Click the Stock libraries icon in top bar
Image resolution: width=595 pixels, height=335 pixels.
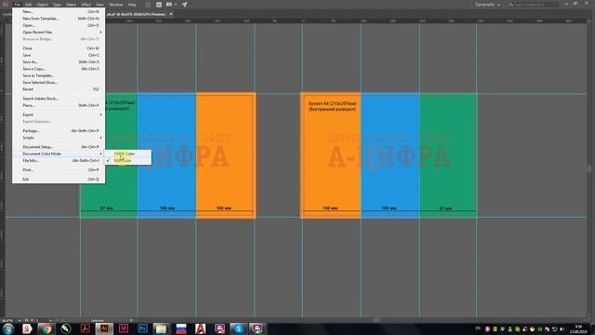point(159,5)
